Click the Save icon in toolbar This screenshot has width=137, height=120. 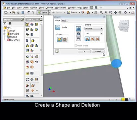[x=23, y=12]
